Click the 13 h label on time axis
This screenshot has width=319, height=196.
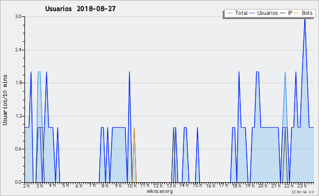[x=171, y=186]
